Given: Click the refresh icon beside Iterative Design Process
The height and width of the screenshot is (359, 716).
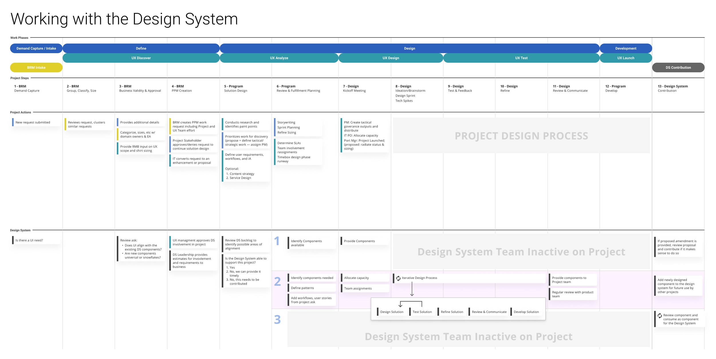Looking at the screenshot, I should point(398,278).
